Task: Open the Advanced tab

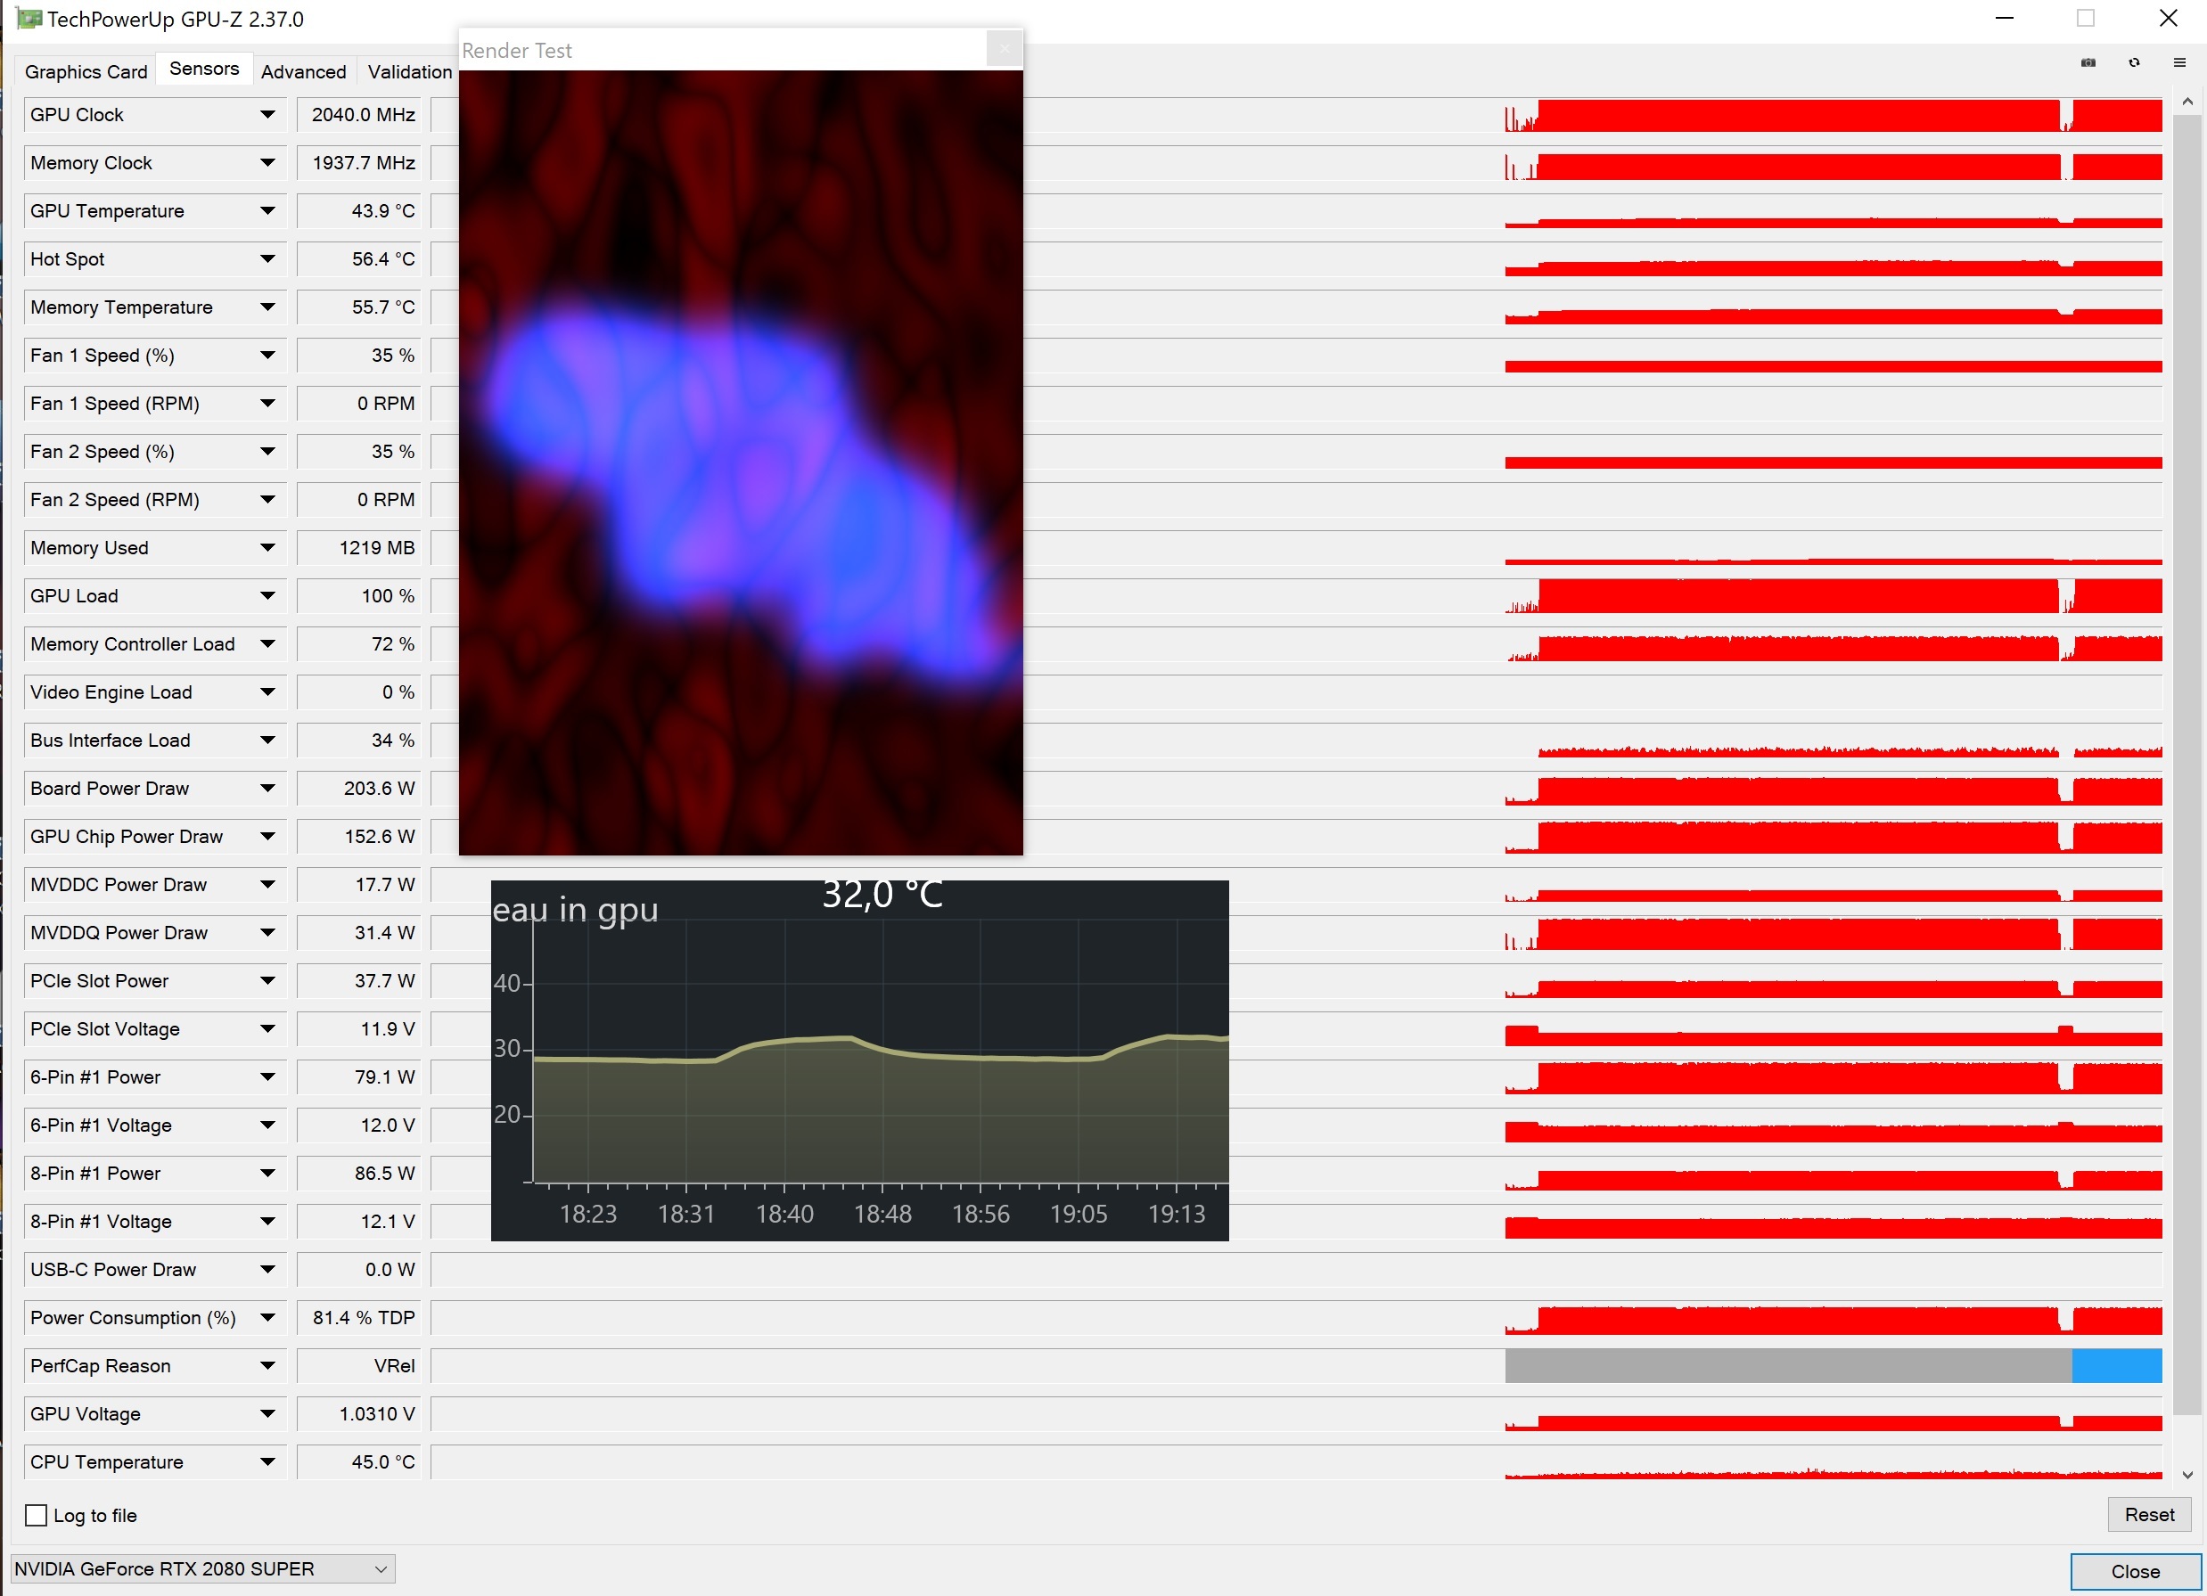Action: (x=303, y=71)
